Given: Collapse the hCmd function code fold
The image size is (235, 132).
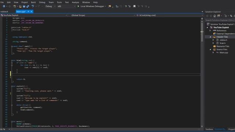Looking at the screenshot, I should click(x=12, y=60).
